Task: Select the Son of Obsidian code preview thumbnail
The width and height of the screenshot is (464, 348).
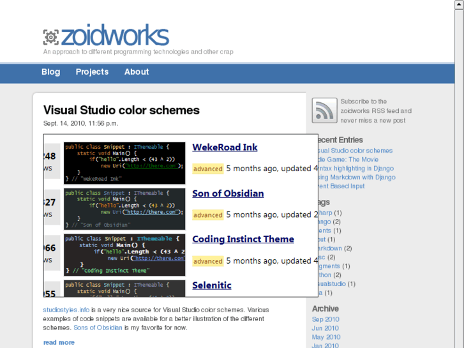Action: point(124,209)
